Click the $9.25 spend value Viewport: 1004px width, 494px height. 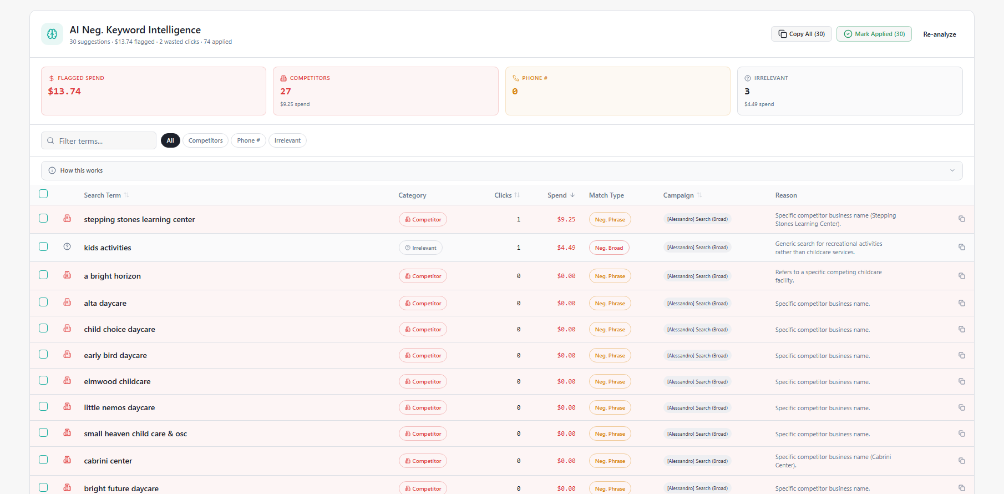point(566,219)
